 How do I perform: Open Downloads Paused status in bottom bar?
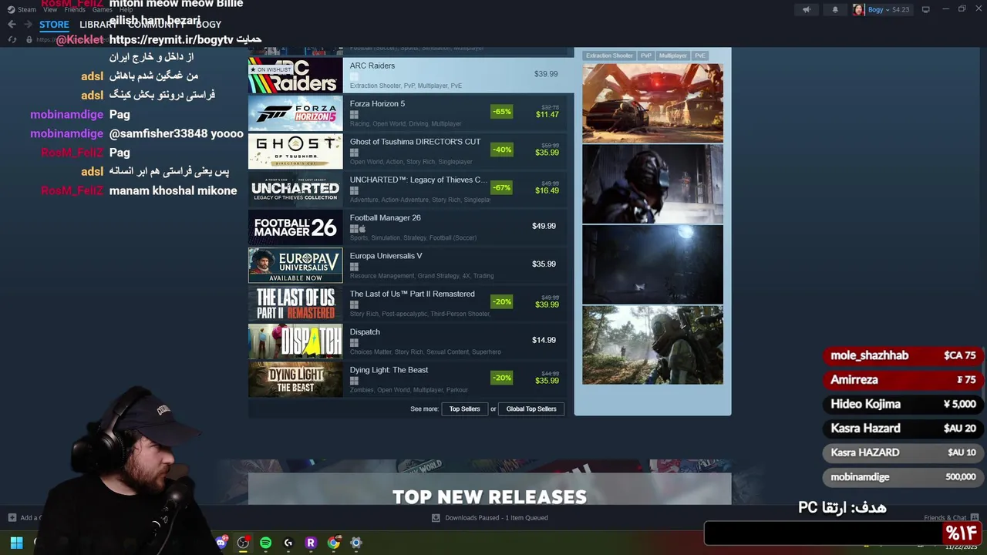pos(490,518)
